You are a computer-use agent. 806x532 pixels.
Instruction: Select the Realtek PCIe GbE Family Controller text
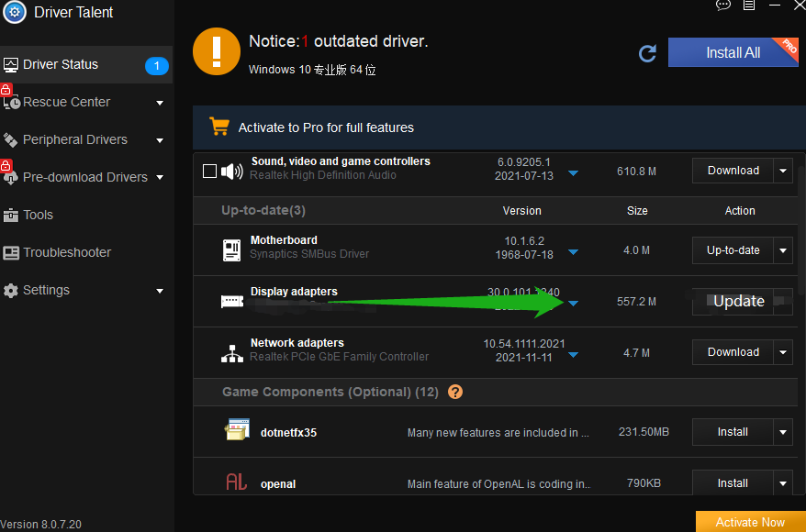click(x=340, y=357)
